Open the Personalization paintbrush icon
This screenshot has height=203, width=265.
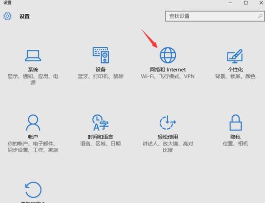235,56
